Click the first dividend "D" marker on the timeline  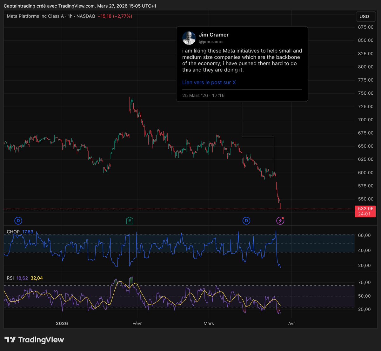click(x=18, y=220)
